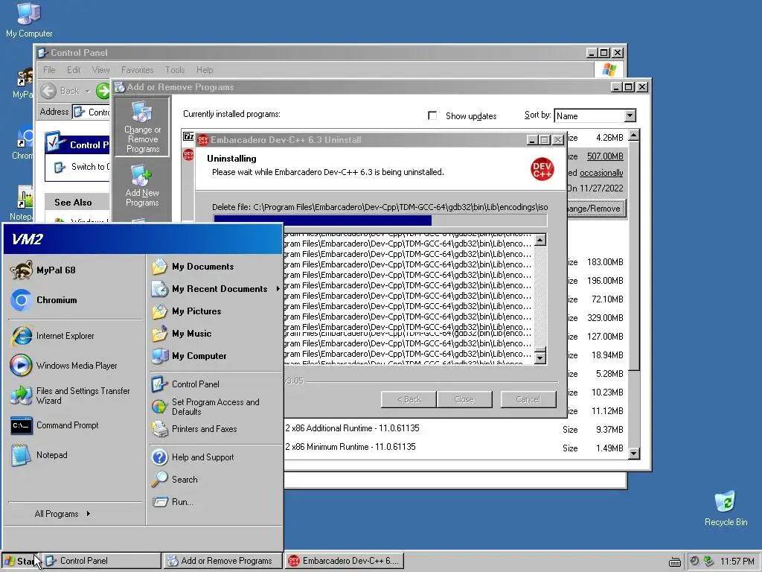Click the Dev-C++ logo in uninstall dialog
762x572 pixels.
[542, 169]
